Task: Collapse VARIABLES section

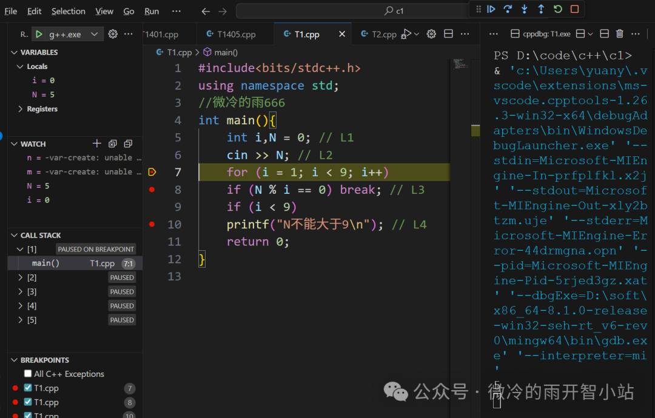Action: pos(14,52)
